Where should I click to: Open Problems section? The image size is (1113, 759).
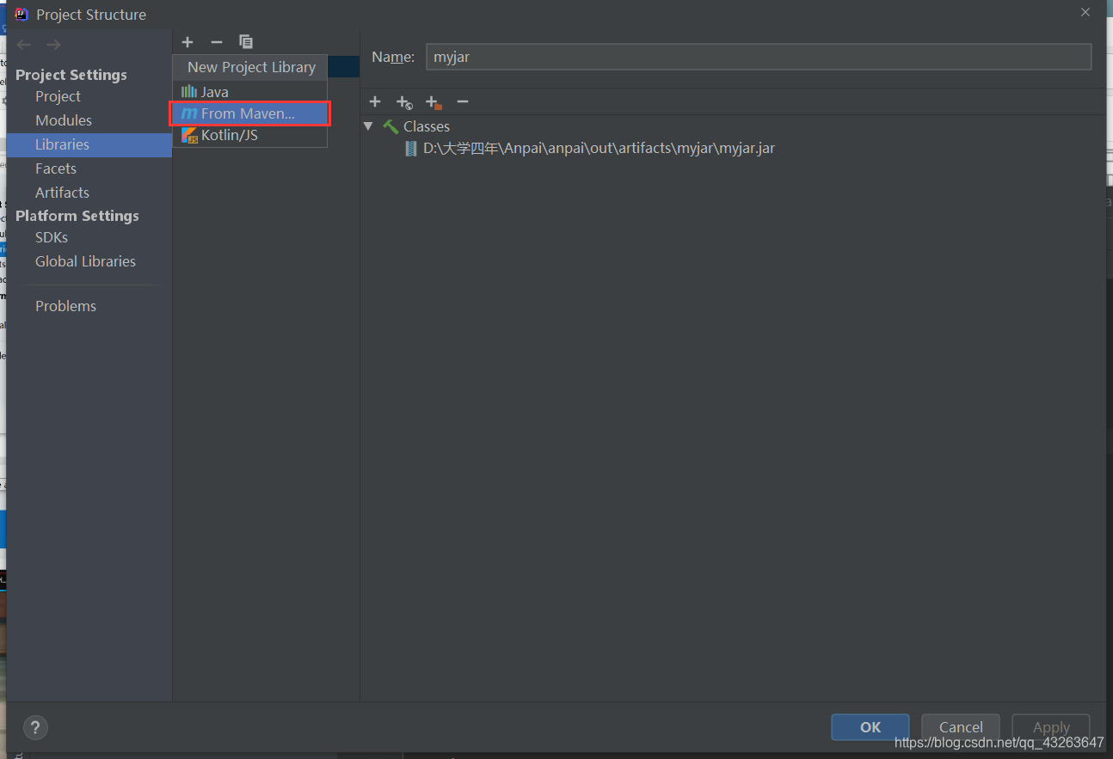[65, 306]
